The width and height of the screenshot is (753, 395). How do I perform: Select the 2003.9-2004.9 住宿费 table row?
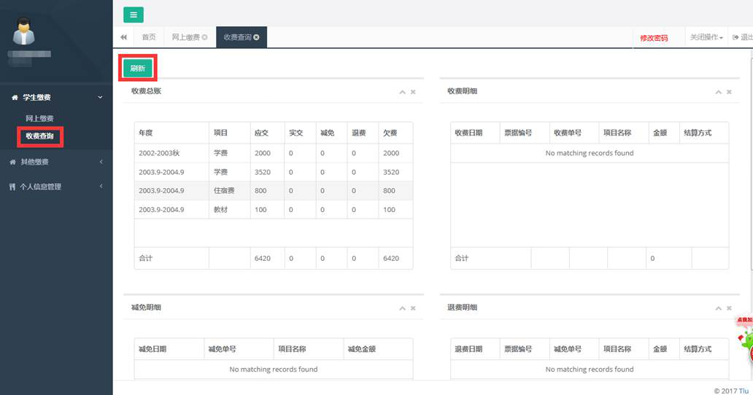(x=273, y=191)
